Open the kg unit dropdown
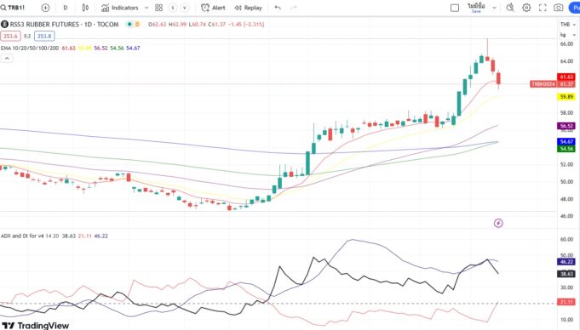The height and width of the screenshot is (330, 580). click(568, 35)
